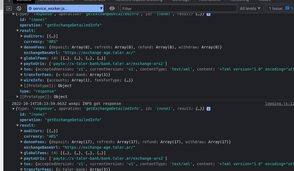Click the clear console icon
Image resolution: width=294 pixels, height=171 pixels.
point(19,9)
